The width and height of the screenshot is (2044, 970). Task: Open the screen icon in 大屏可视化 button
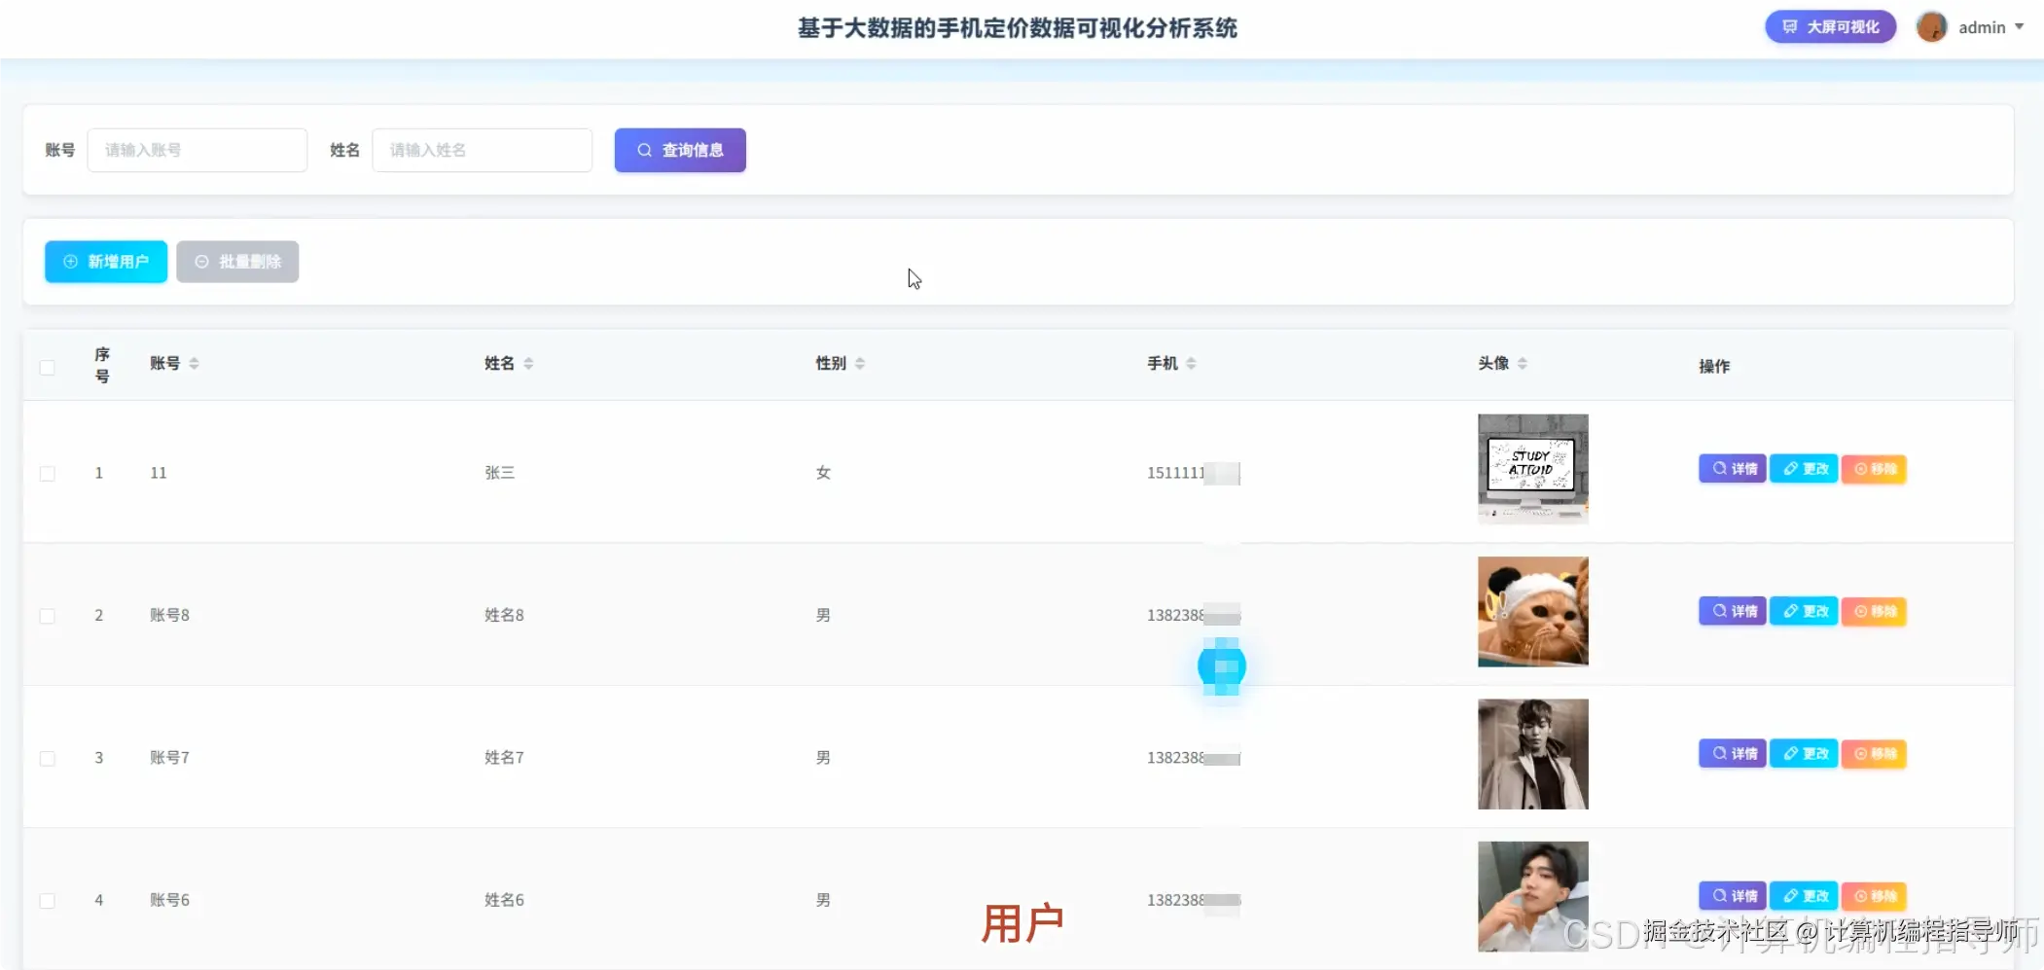coord(1791,26)
